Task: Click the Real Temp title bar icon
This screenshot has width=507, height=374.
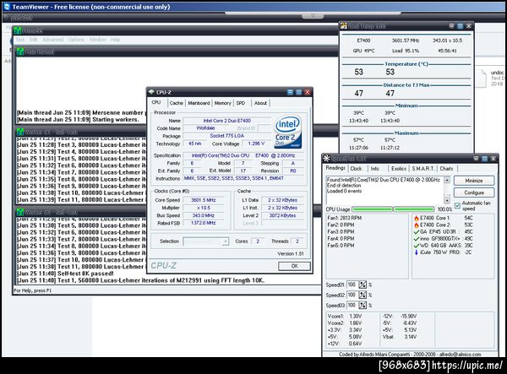Action: pos(344,26)
